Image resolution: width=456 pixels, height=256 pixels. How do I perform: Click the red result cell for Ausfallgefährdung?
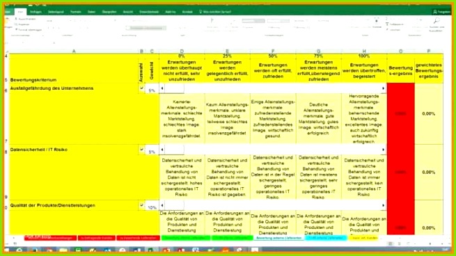[x=401, y=113]
